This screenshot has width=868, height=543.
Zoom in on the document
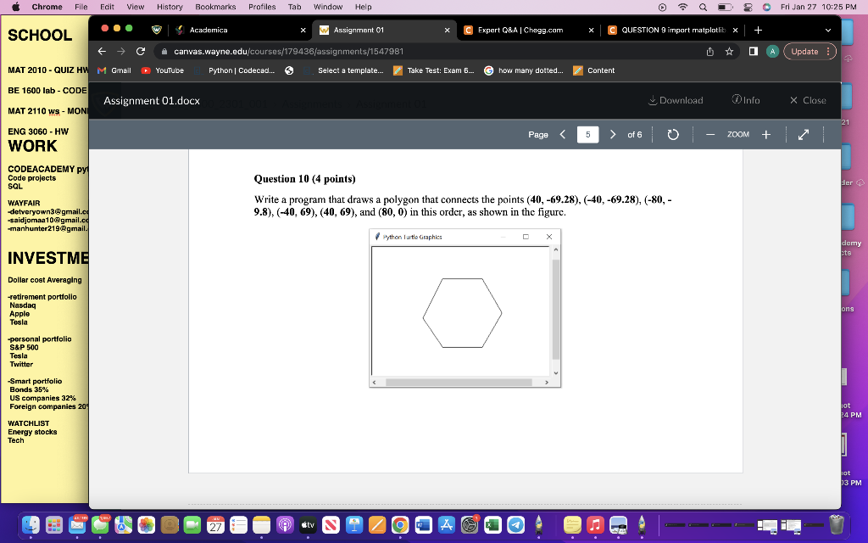pos(765,133)
